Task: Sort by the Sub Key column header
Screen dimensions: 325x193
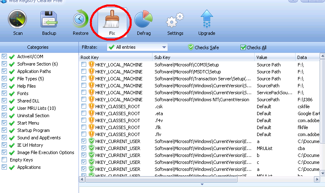Action: click(x=203, y=57)
